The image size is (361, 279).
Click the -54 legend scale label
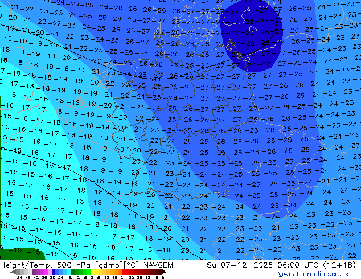coord(18,277)
